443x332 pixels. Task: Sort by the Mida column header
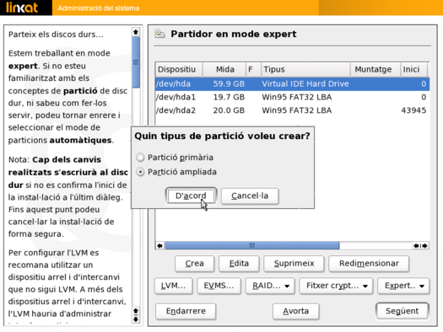pyautogui.click(x=224, y=69)
